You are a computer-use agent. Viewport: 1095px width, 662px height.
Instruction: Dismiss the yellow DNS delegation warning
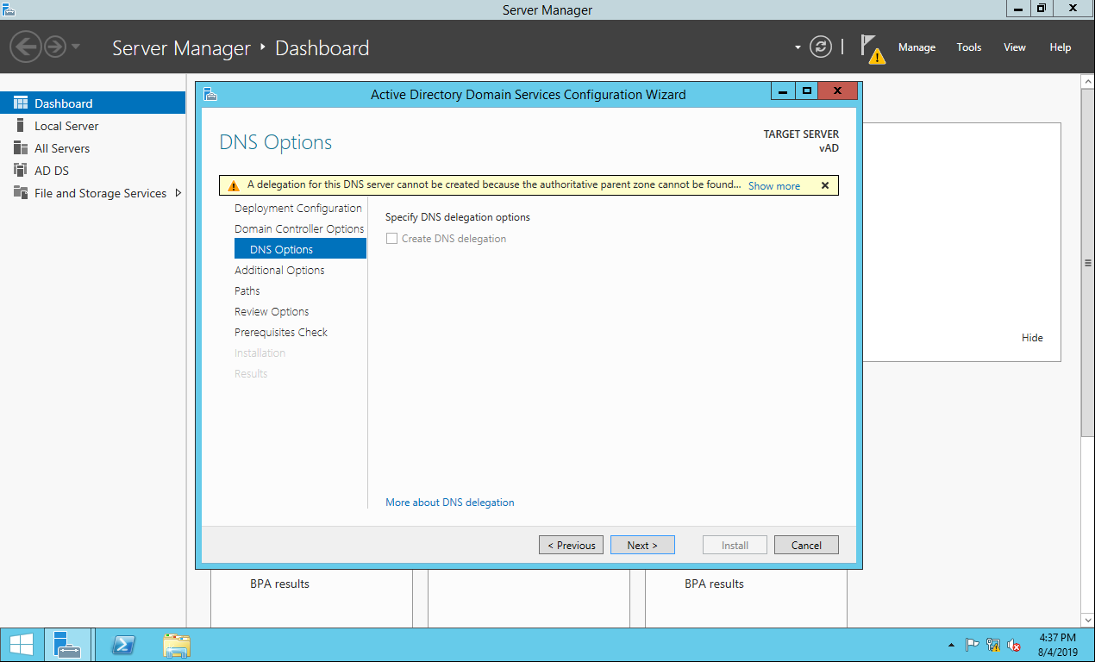pyautogui.click(x=824, y=185)
